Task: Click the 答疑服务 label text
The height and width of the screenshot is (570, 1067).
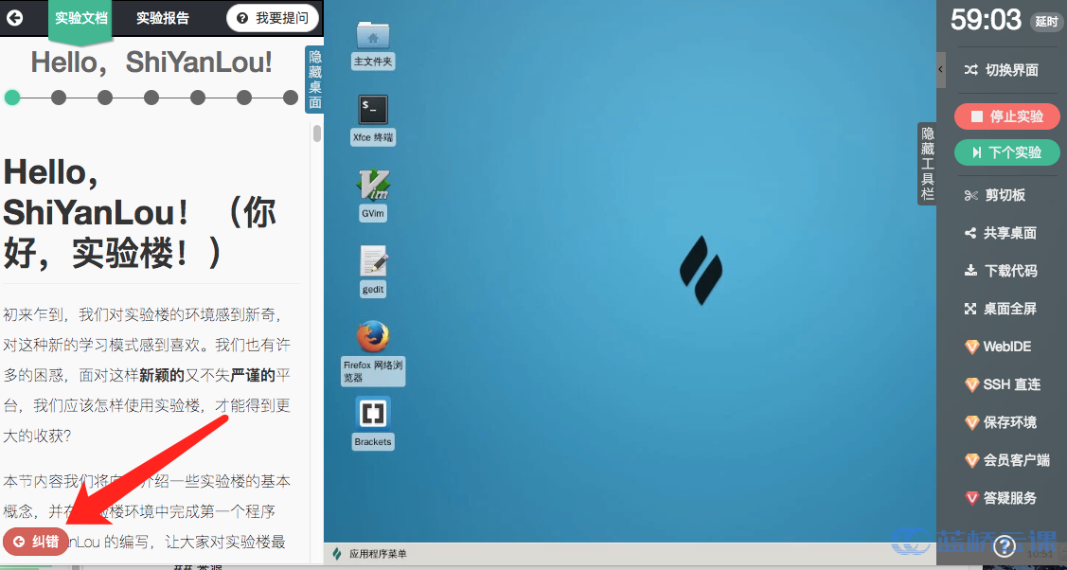Action: coord(1010,498)
